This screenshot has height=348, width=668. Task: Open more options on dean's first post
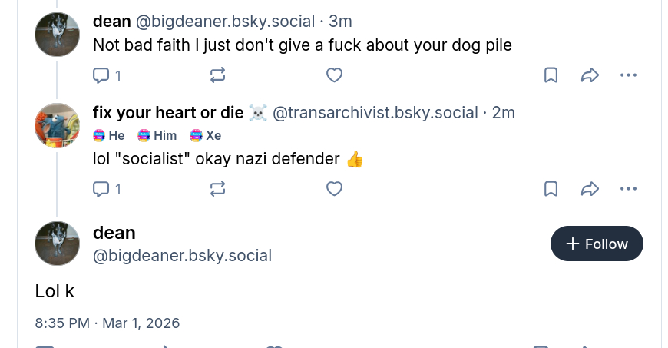[x=628, y=75]
